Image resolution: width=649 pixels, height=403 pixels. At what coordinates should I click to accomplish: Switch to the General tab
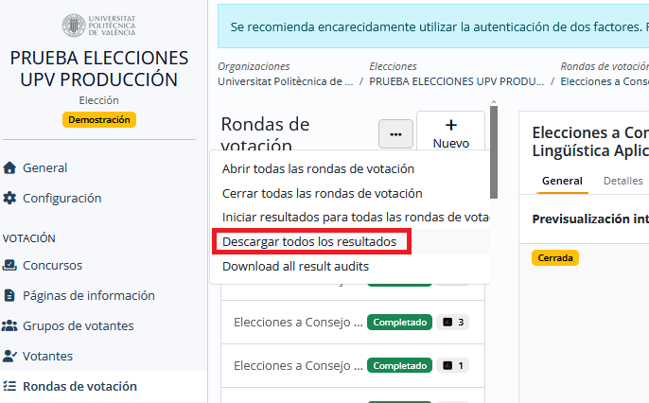(x=562, y=181)
